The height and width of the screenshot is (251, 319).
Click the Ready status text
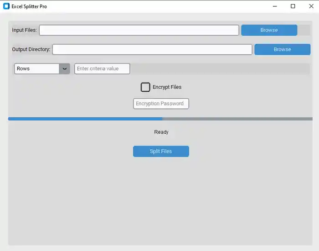pos(161,132)
